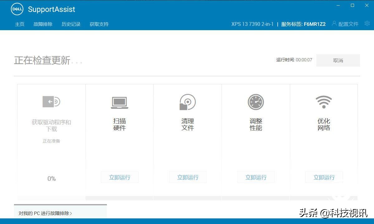Cancel the update check with 取消

(x=338, y=60)
